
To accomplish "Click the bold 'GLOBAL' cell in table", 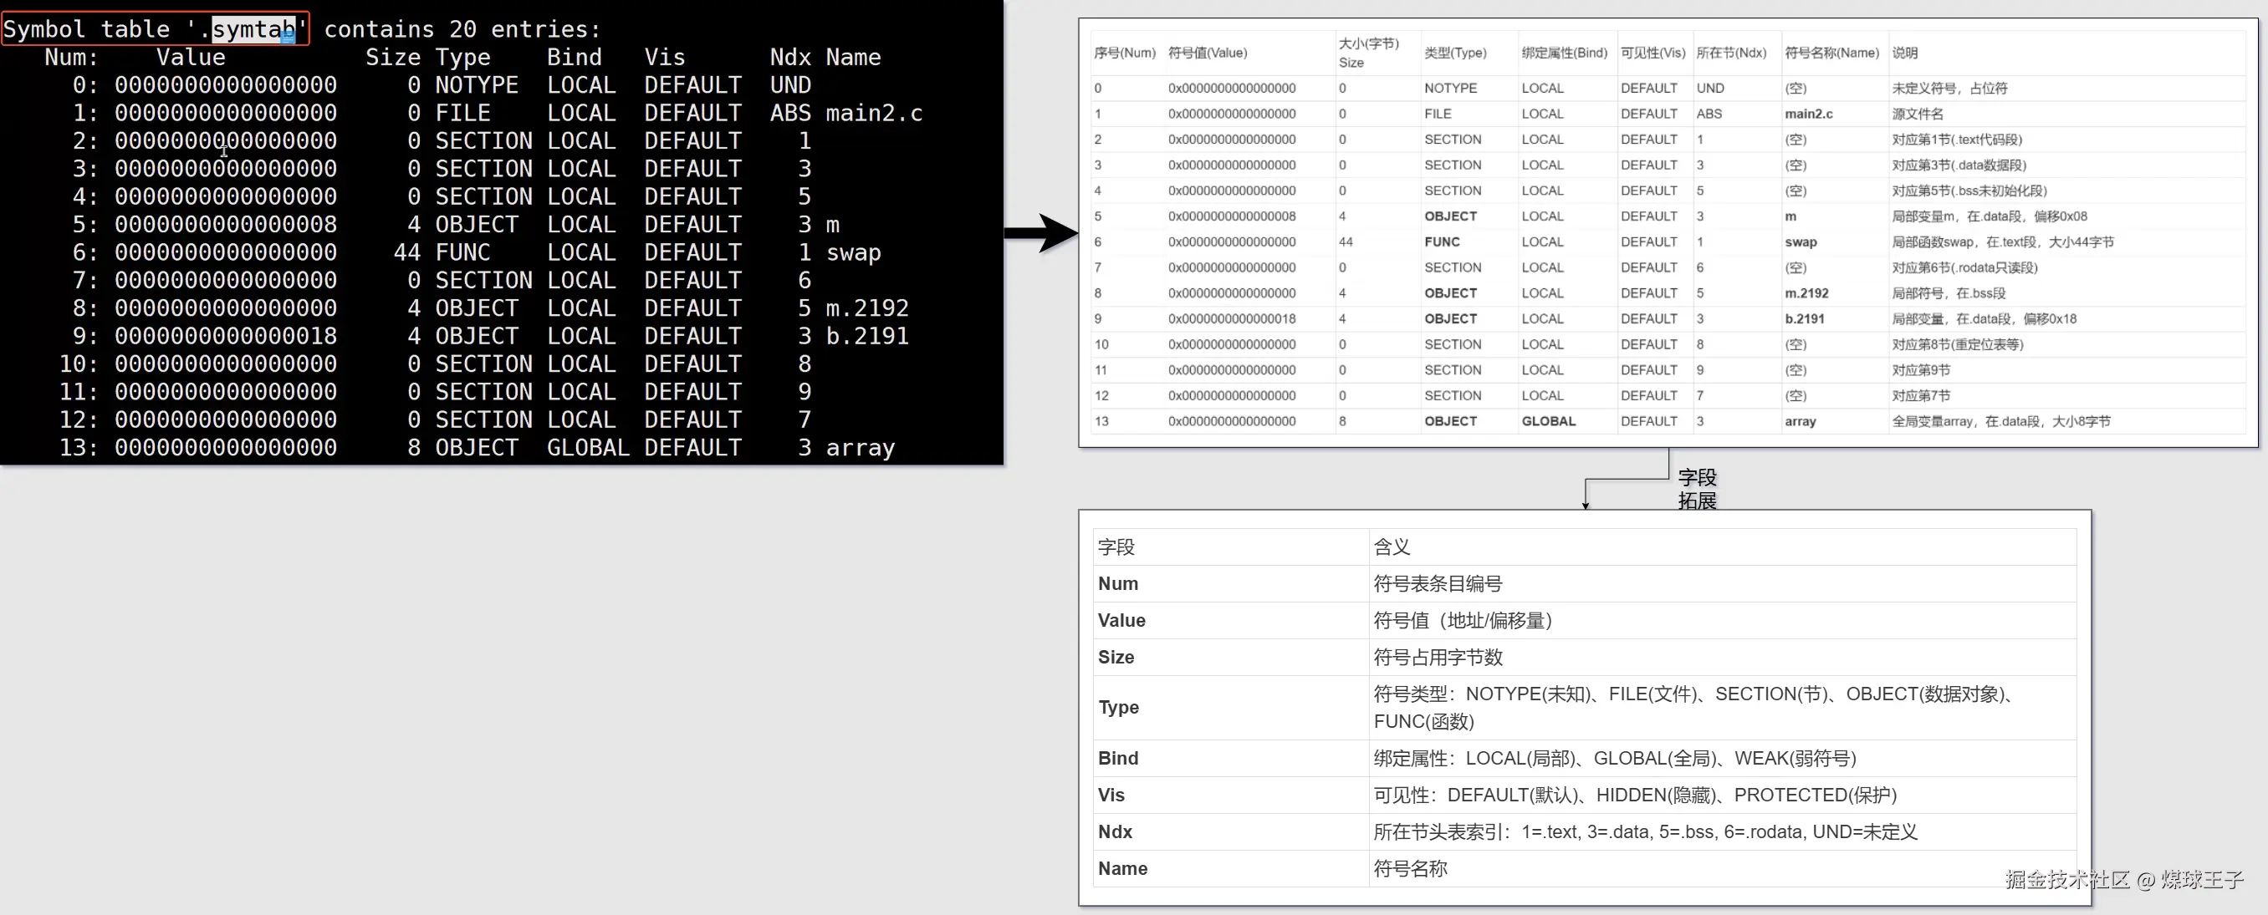I will (x=1548, y=421).
